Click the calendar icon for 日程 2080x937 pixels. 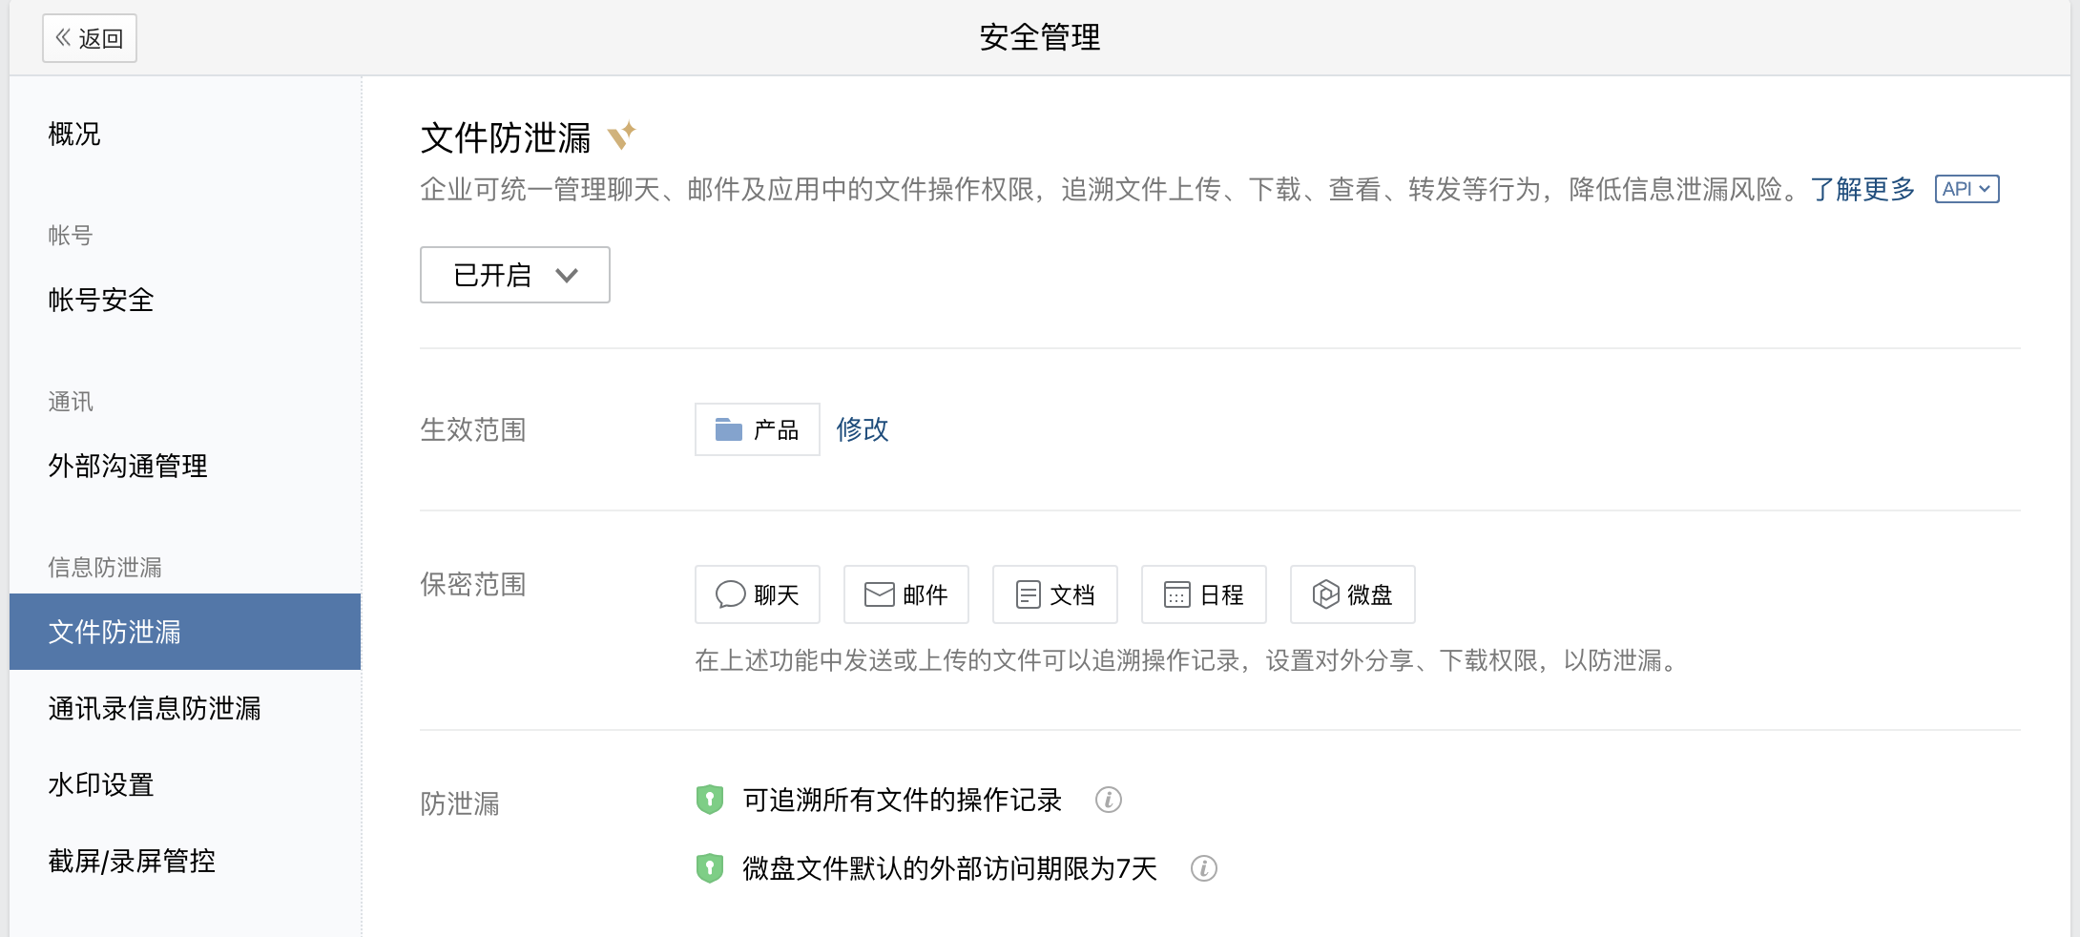(x=1176, y=594)
